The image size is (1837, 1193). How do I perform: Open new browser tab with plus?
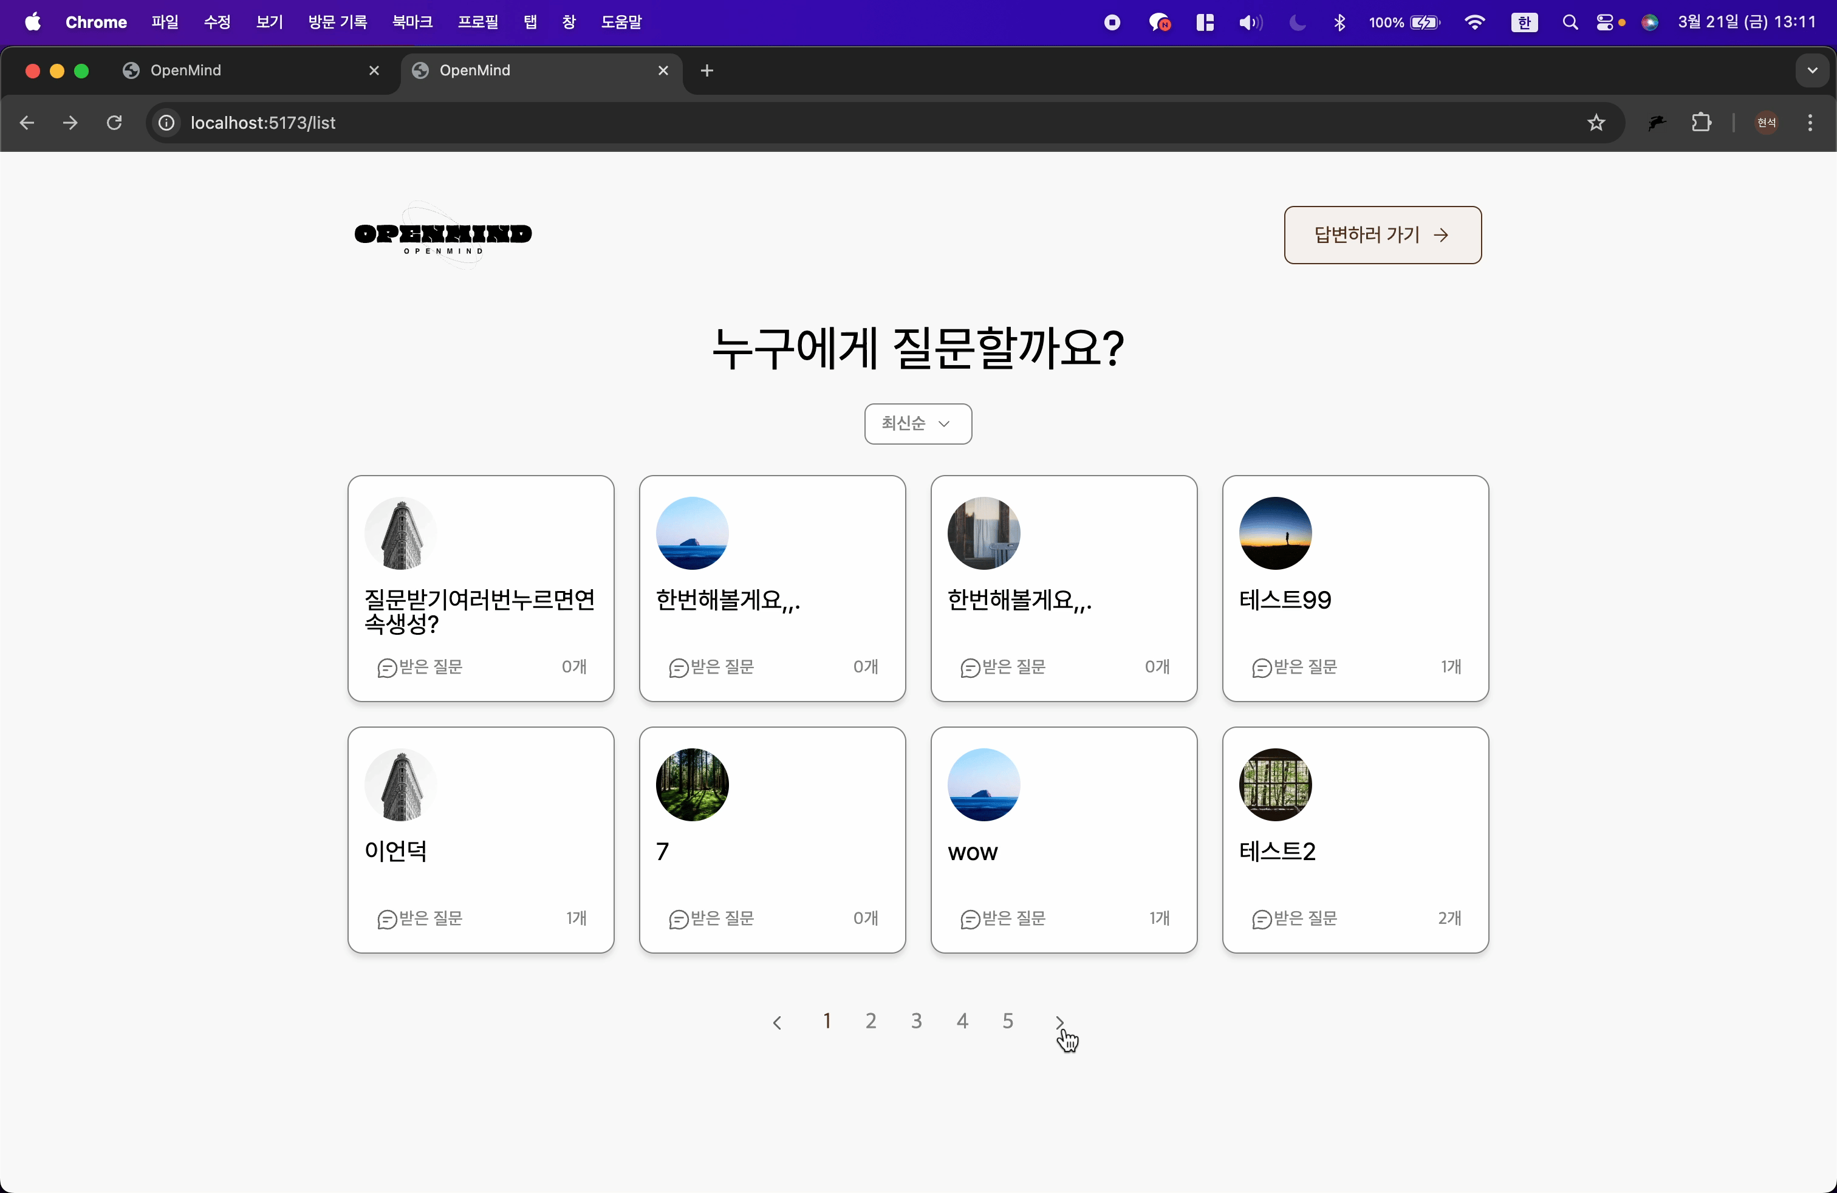pos(707,71)
